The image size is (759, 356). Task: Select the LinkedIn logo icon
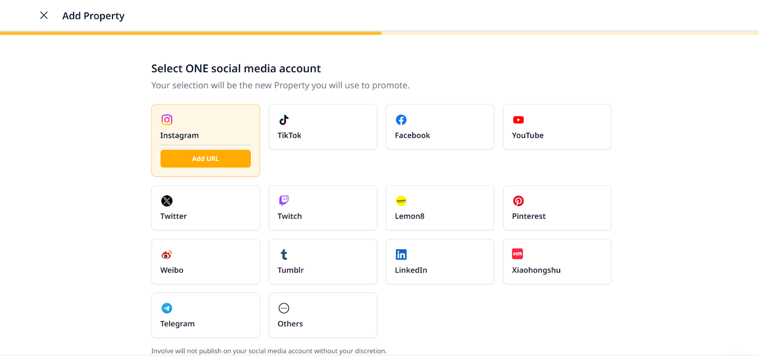point(401,255)
